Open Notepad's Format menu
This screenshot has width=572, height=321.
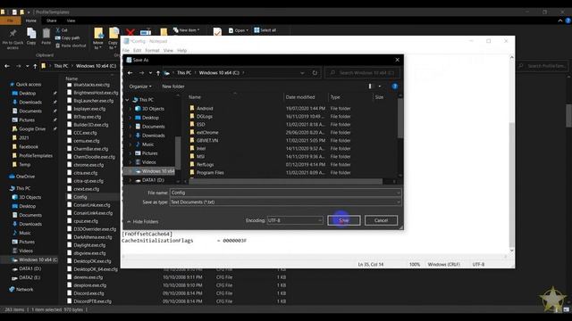point(152,51)
